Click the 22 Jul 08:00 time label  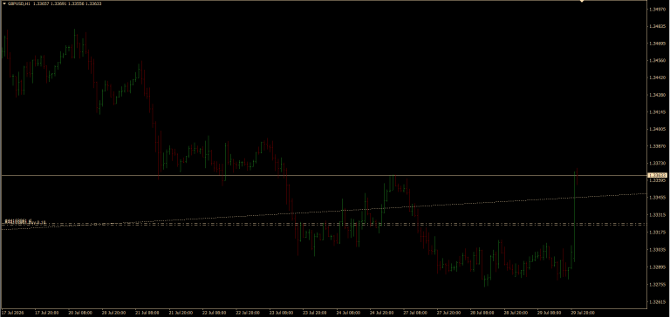(x=215, y=313)
